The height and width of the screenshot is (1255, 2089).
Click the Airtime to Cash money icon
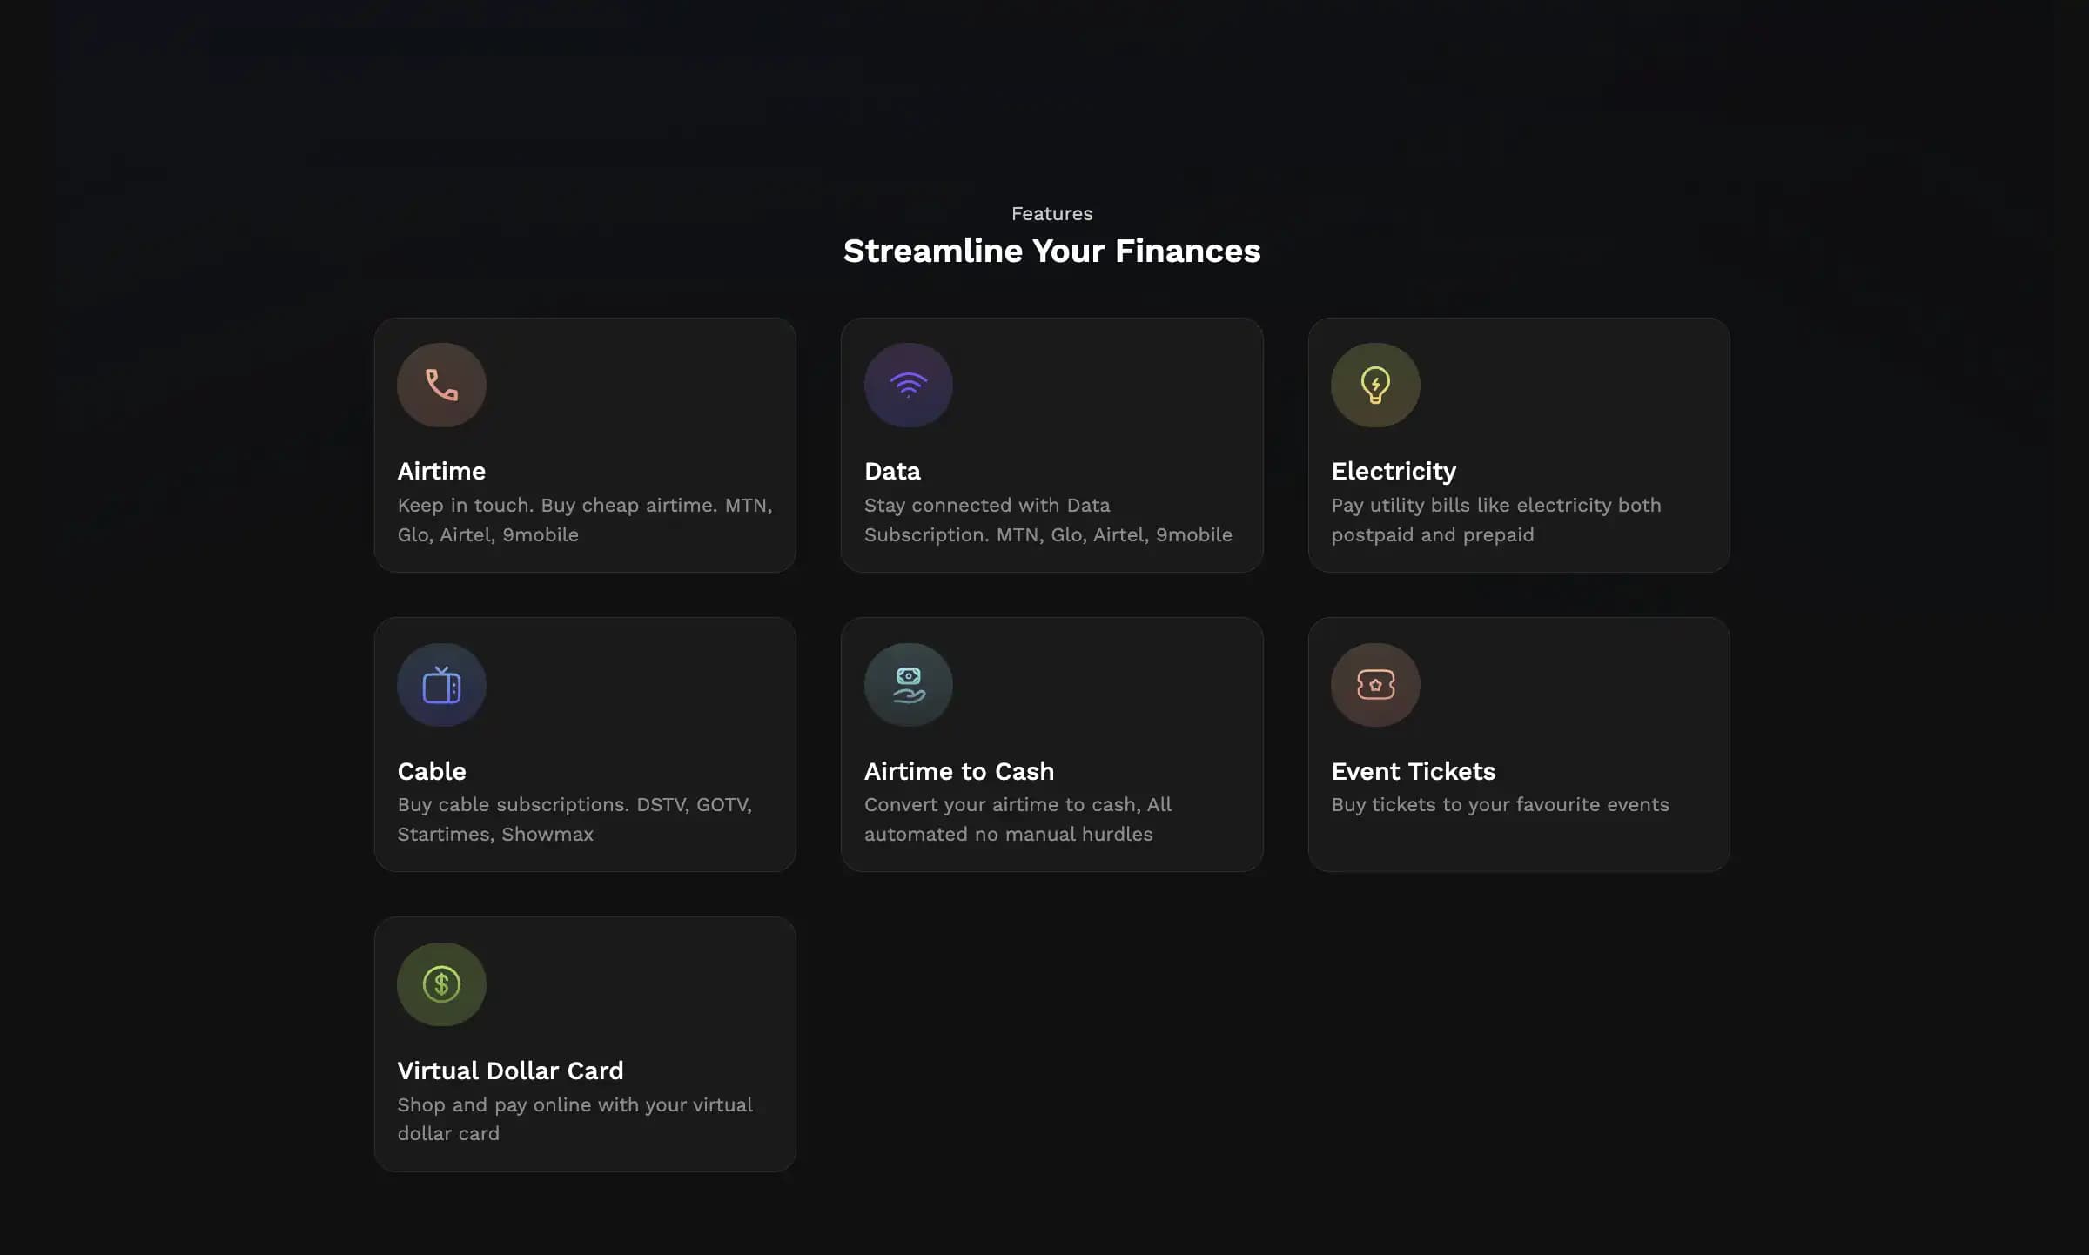(908, 685)
